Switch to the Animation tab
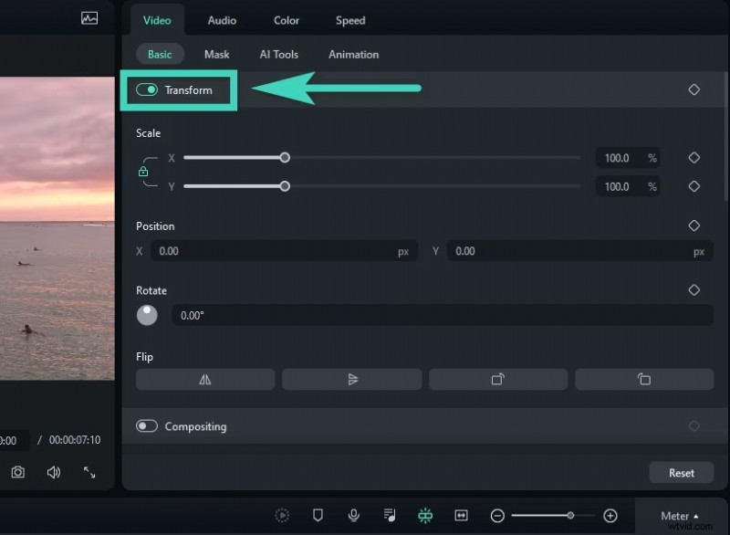The image size is (730, 535). (353, 54)
